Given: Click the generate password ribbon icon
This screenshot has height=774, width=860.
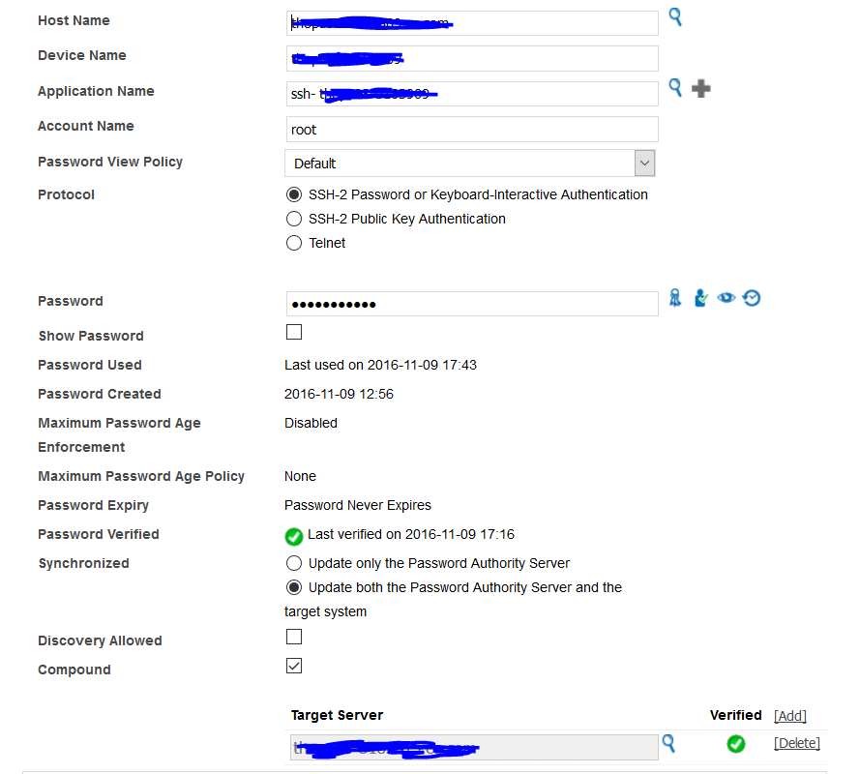Looking at the screenshot, I should [x=674, y=297].
